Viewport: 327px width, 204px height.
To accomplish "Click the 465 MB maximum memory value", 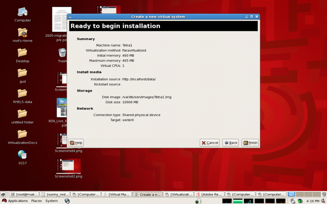I will [x=128, y=60].
